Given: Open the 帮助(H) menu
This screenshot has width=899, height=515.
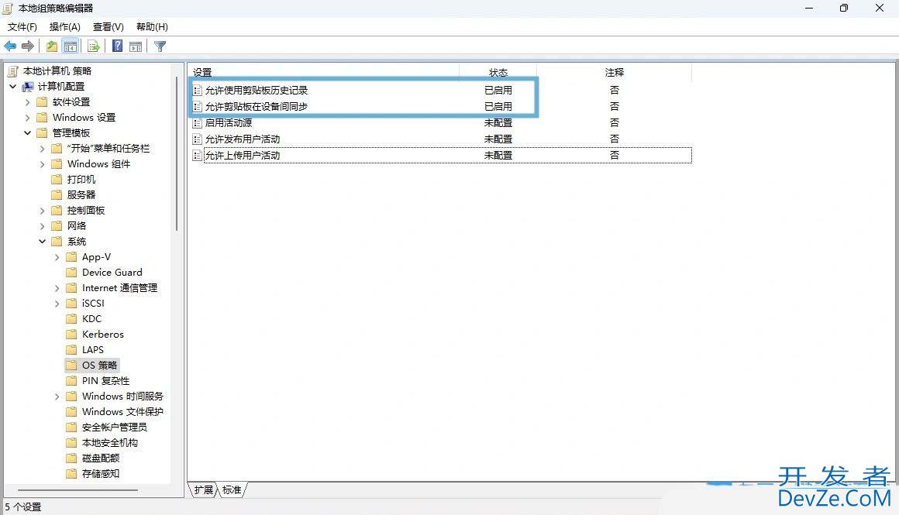Looking at the screenshot, I should point(152,27).
